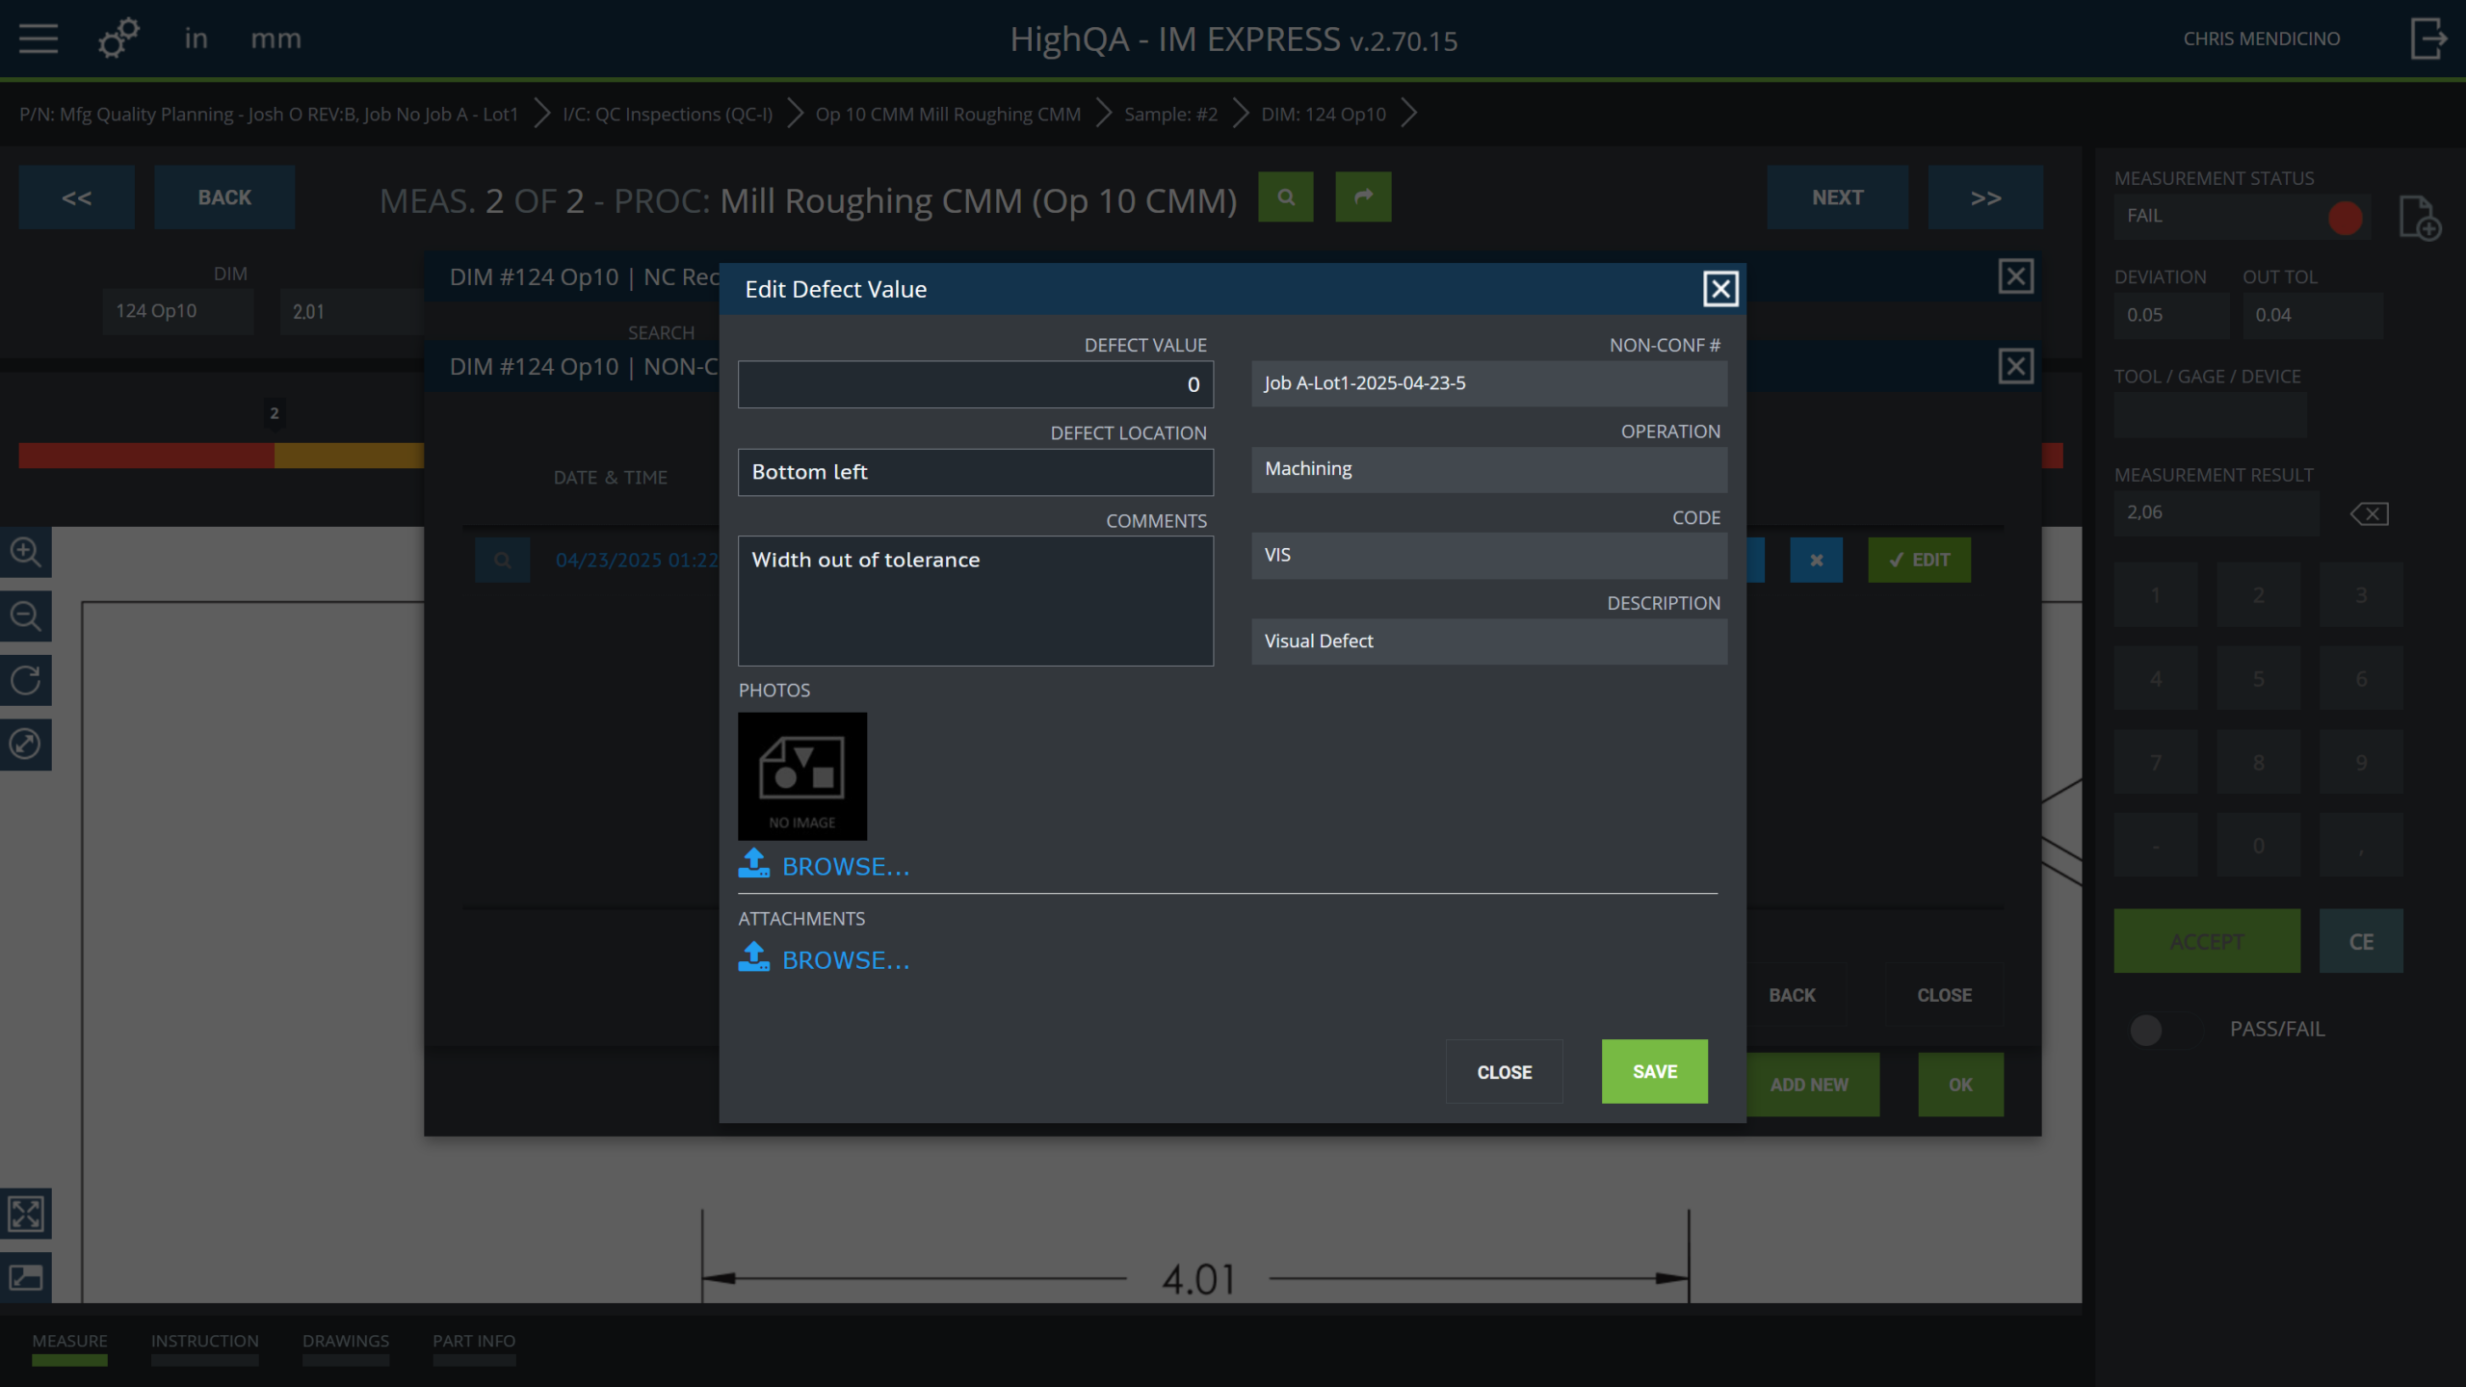
Task: Close the NC Records panel with X
Action: (x=2016, y=277)
